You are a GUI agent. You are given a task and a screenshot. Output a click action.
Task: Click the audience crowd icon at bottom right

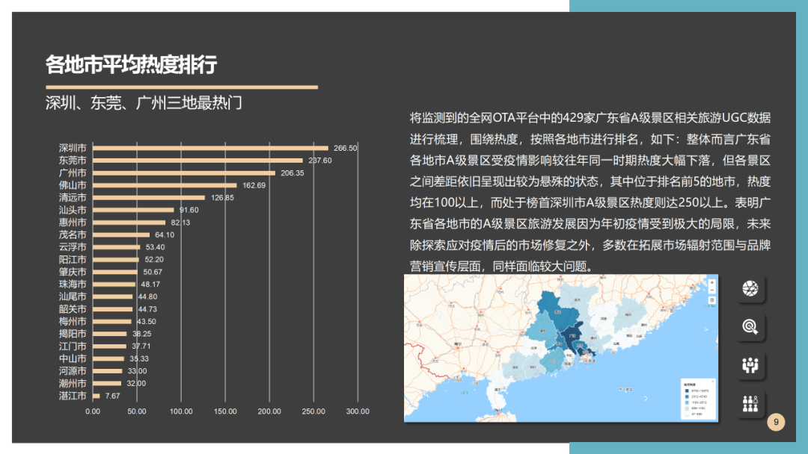(x=750, y=403)
